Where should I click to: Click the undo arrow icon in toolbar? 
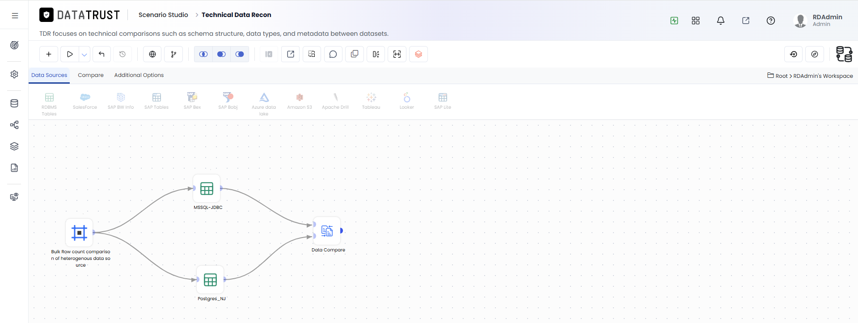(101, 54)
